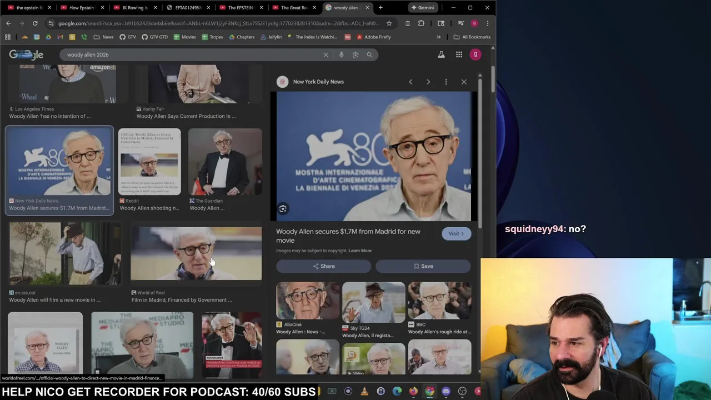Open the Adobe Firefly bookmark
This screenshot has height=400, width=711.
tap(374, 37)
